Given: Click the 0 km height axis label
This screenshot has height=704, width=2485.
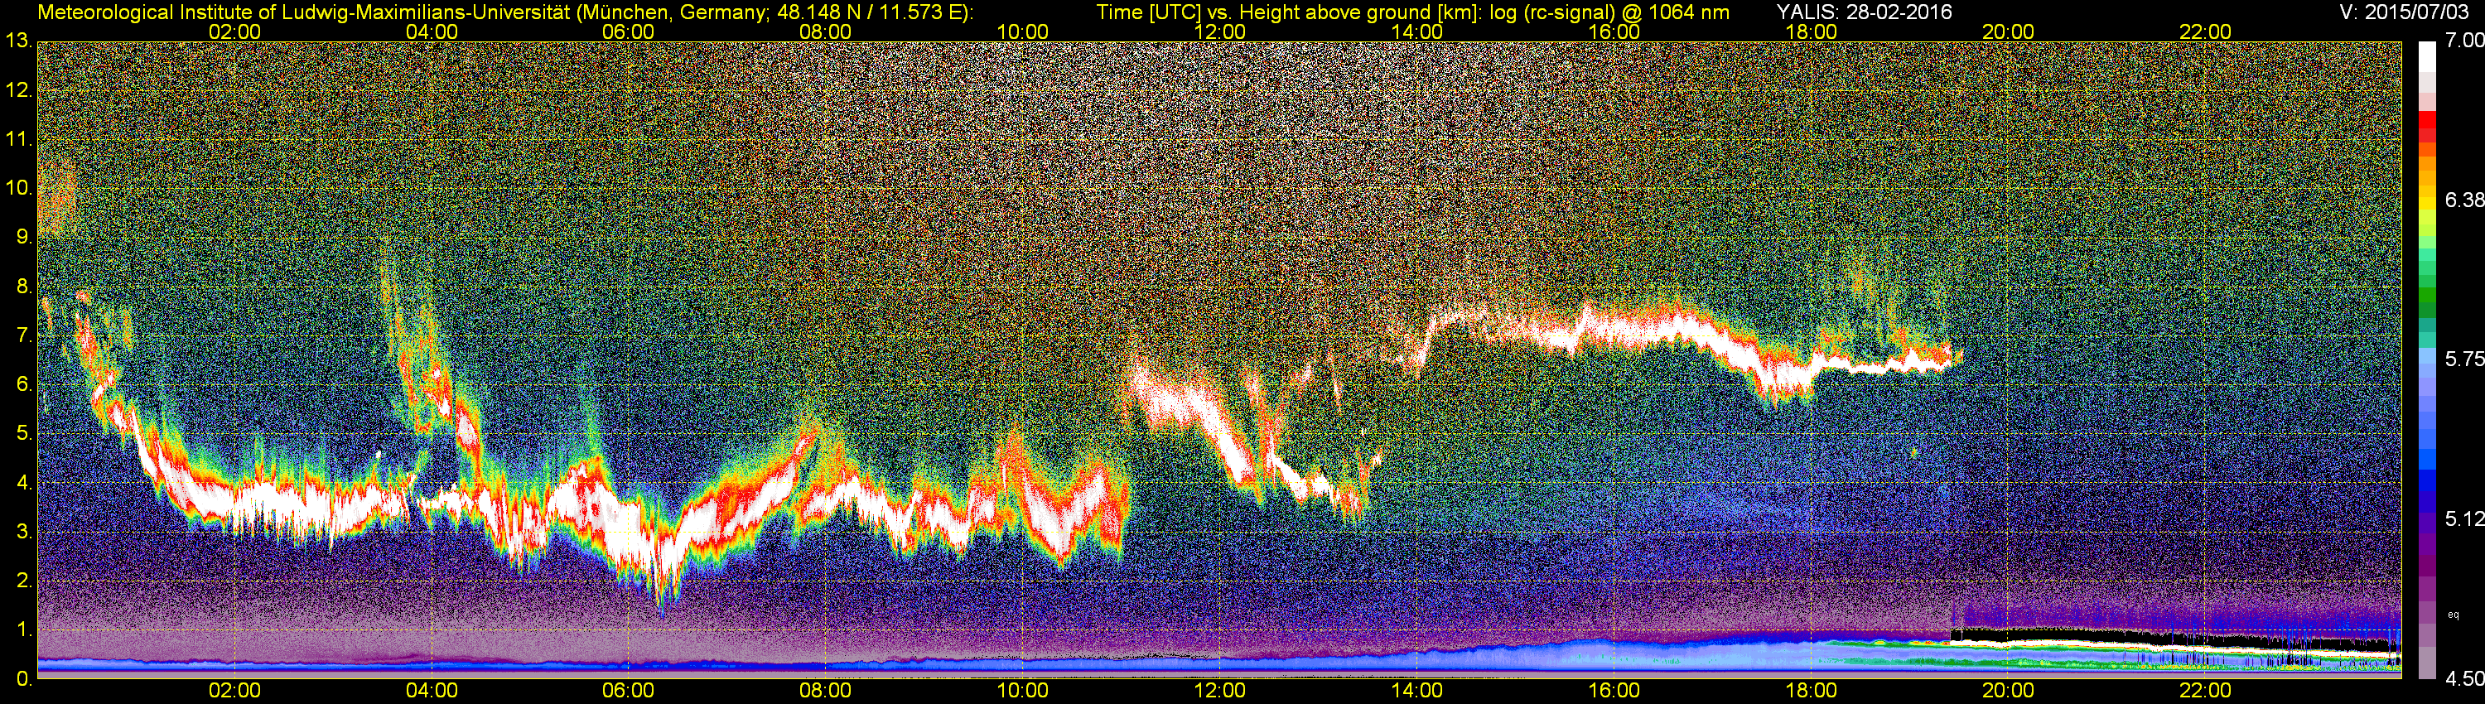Looking at the screenshot, I should coord(23,680).
